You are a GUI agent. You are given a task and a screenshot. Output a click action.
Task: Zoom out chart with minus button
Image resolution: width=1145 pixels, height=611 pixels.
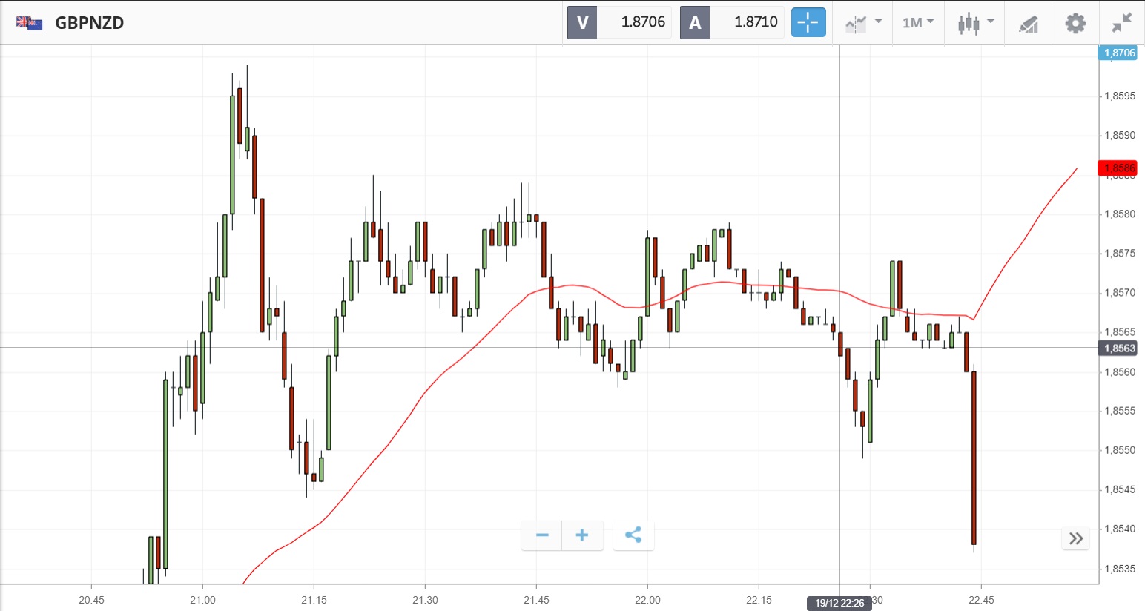[x=542, y=535]
